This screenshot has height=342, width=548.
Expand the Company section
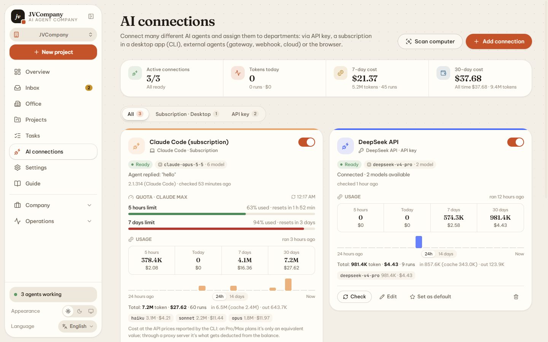pyautogui.click(x=53, y=205)
